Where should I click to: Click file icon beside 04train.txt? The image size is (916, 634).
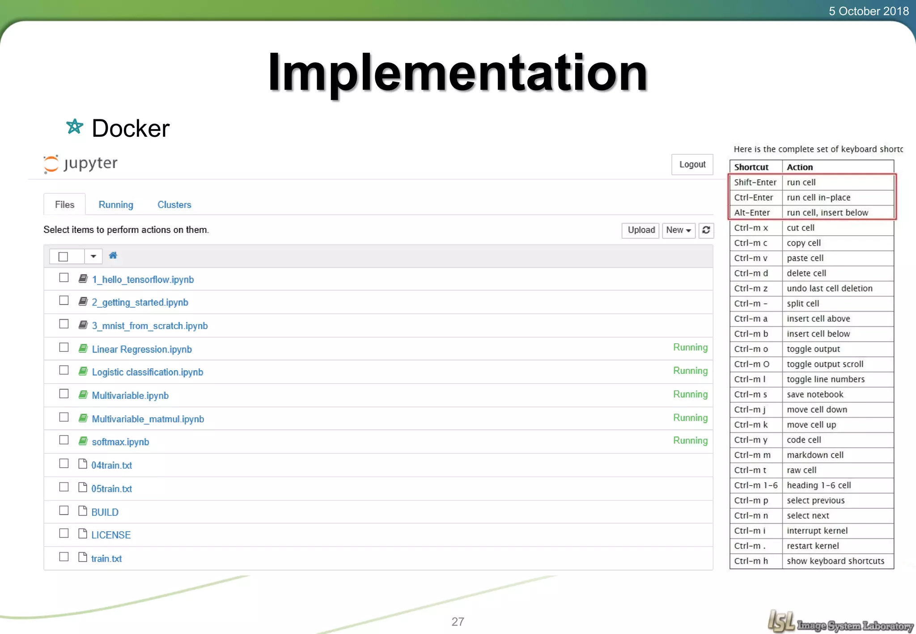pyautogui.click(x=82, y=464)
